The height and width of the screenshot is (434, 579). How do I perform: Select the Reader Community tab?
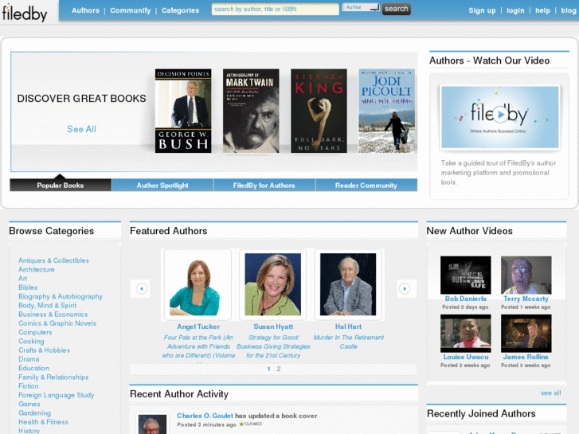pos(366,186)
